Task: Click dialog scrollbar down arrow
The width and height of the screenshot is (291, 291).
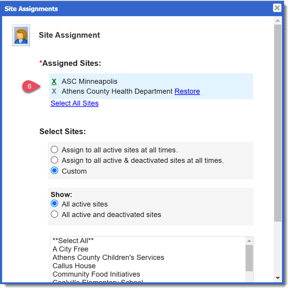Action: 277,277
